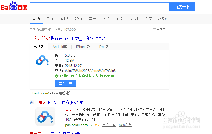212x134 pixels.
Task: Switch to the 图片 tab
Action: pos(106,19)
